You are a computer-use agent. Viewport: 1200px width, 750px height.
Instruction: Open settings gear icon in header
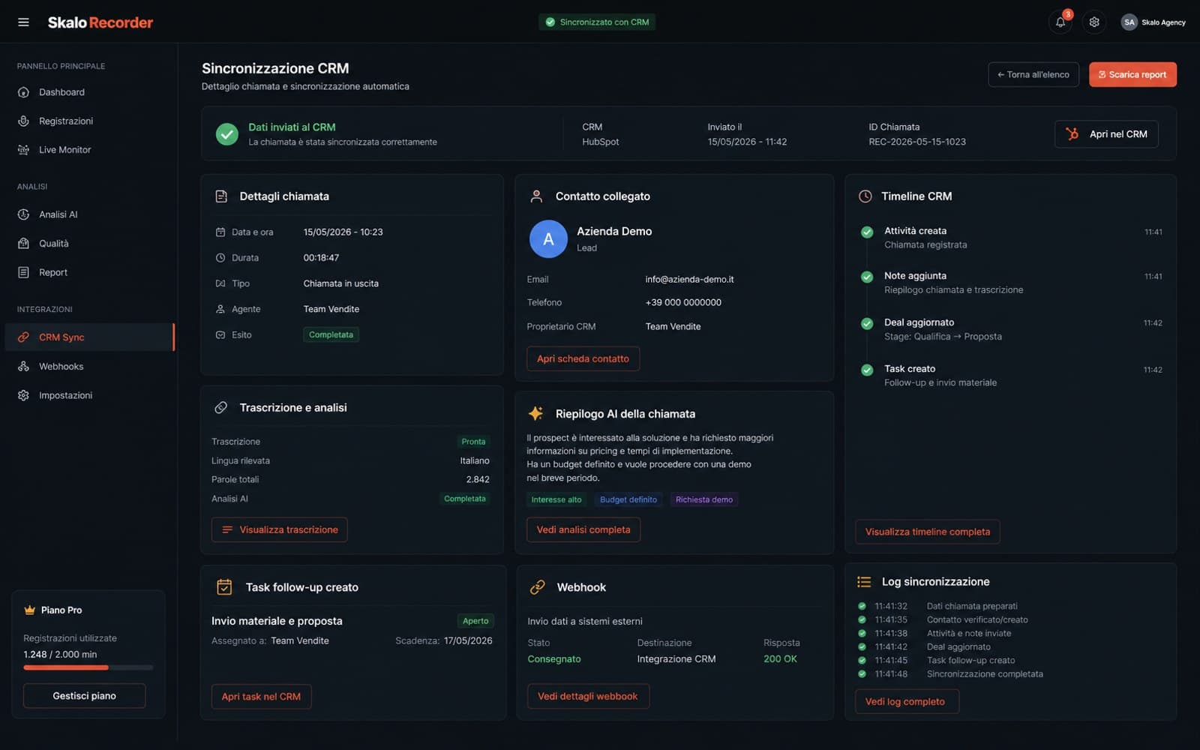1094,22
